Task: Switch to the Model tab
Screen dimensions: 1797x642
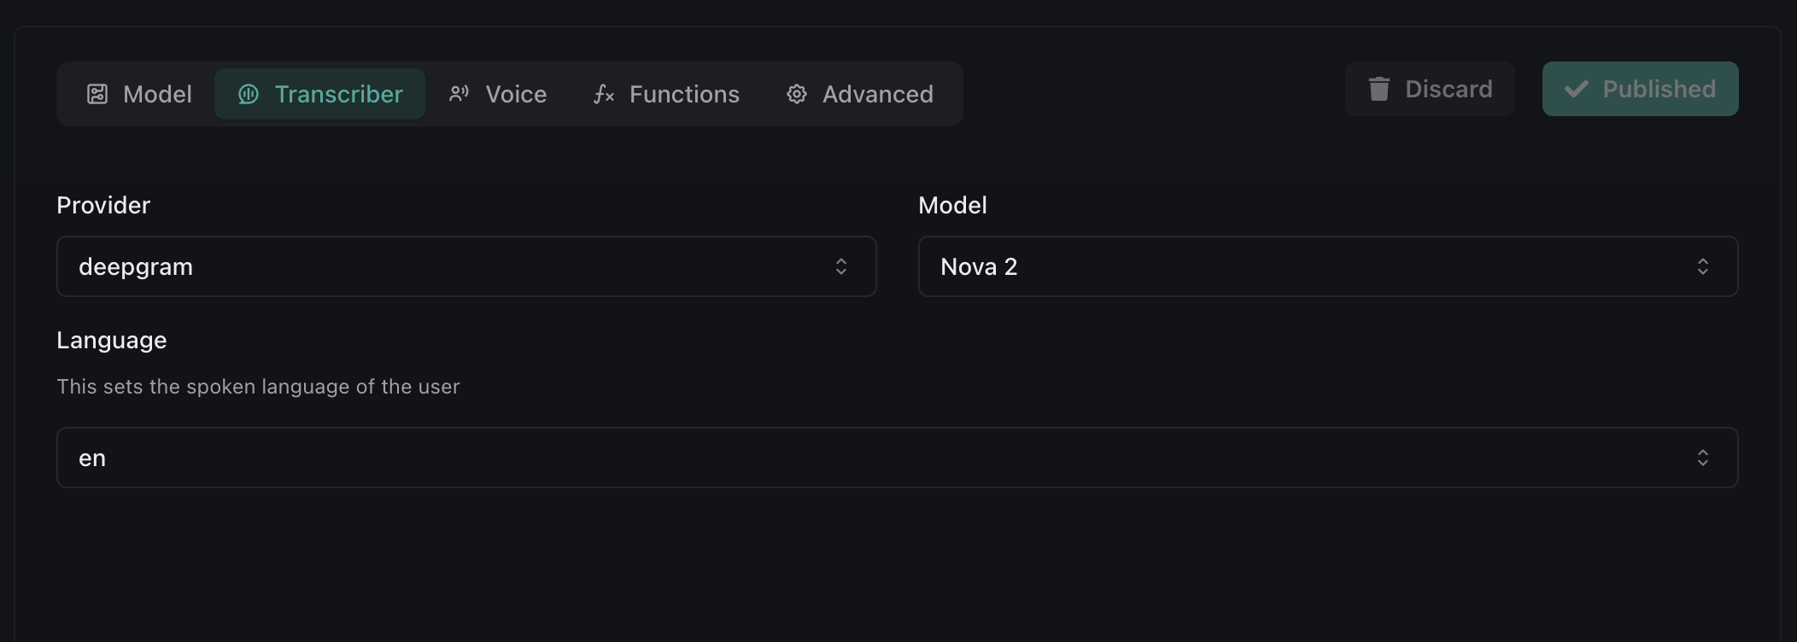Action: pos(157,94)
